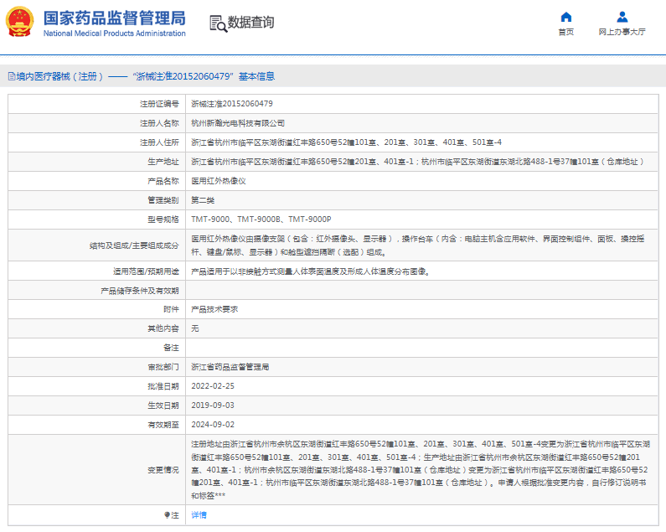666x532 pixels.
Task: Click the 首页 menu label
Action: 565,32
